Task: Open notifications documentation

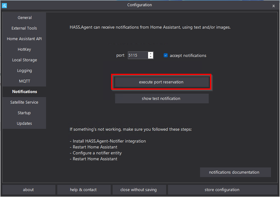Action: 236,172
